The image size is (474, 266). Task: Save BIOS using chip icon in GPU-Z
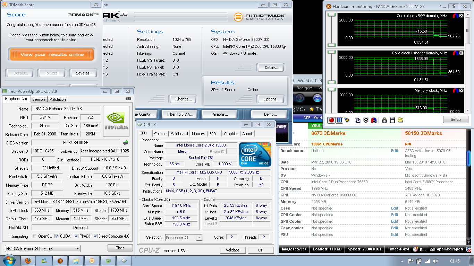[126, 142]
